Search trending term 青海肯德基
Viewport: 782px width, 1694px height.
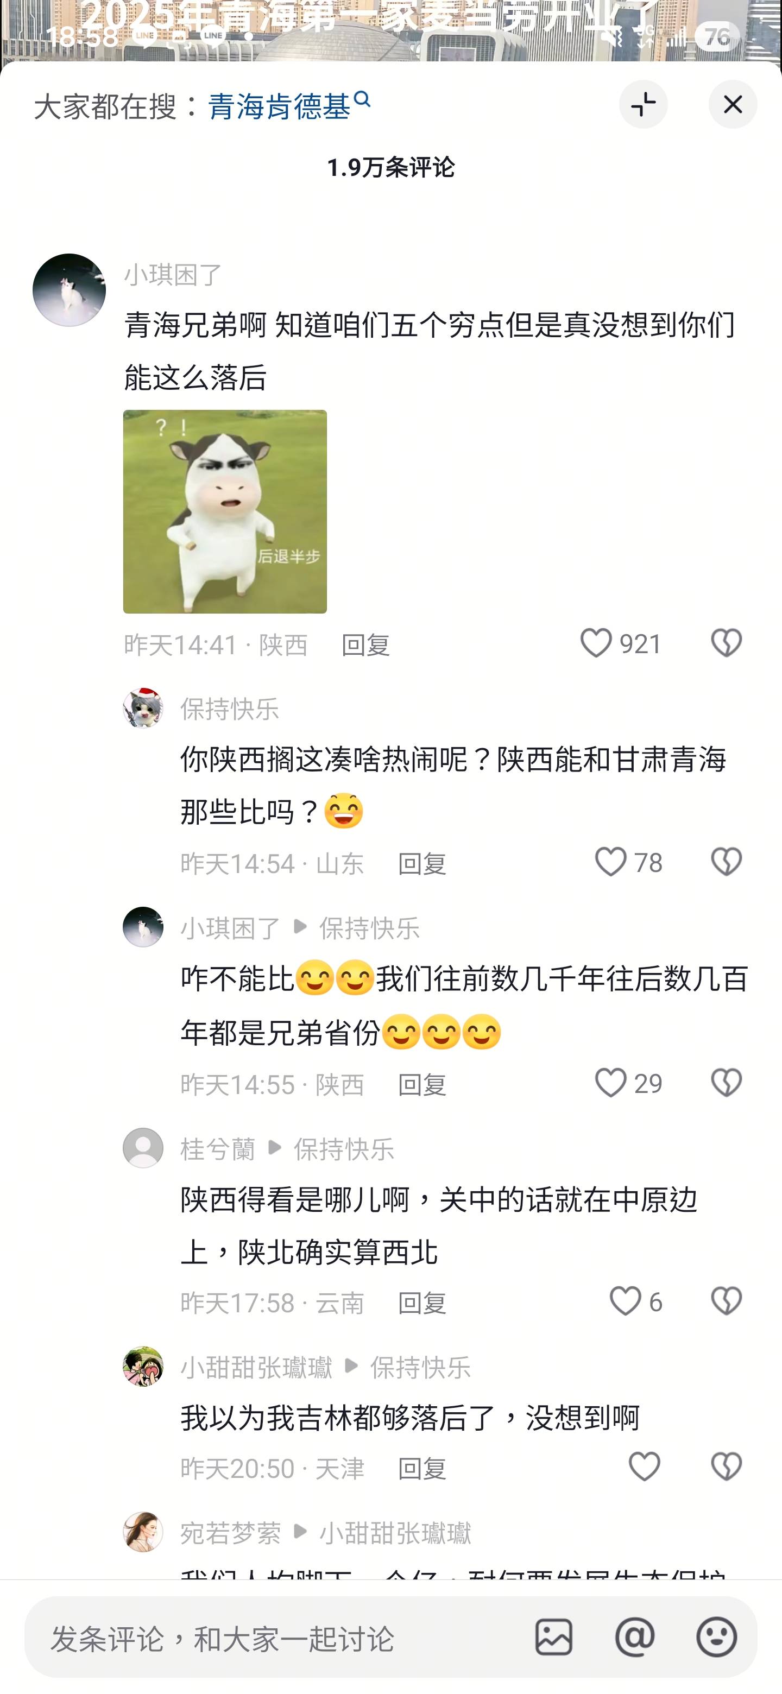289,106
